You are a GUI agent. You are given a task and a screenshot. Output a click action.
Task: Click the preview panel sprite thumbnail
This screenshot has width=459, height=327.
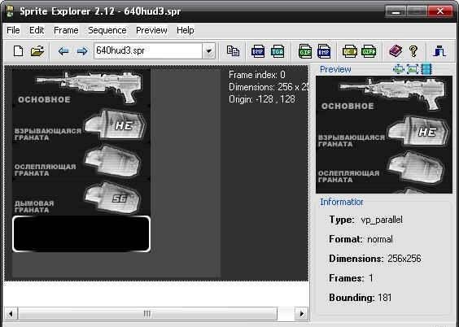[384, 134]
